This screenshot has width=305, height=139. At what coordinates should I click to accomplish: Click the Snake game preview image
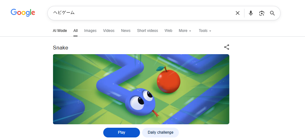(x=141, y=89)
